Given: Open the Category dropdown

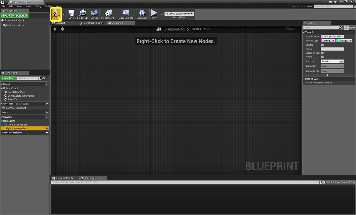Looking at the screenshot, I should coord(332,61).
